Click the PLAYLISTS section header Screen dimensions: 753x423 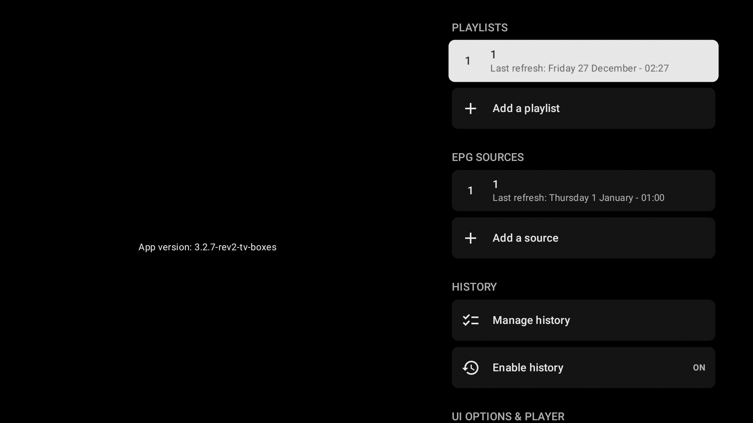pyautogui.click(x=480, y=28)
